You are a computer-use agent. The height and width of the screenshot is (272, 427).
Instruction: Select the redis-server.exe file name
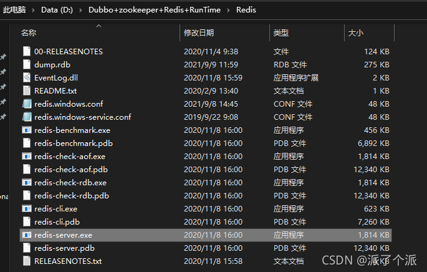click(x=63, y=235)
